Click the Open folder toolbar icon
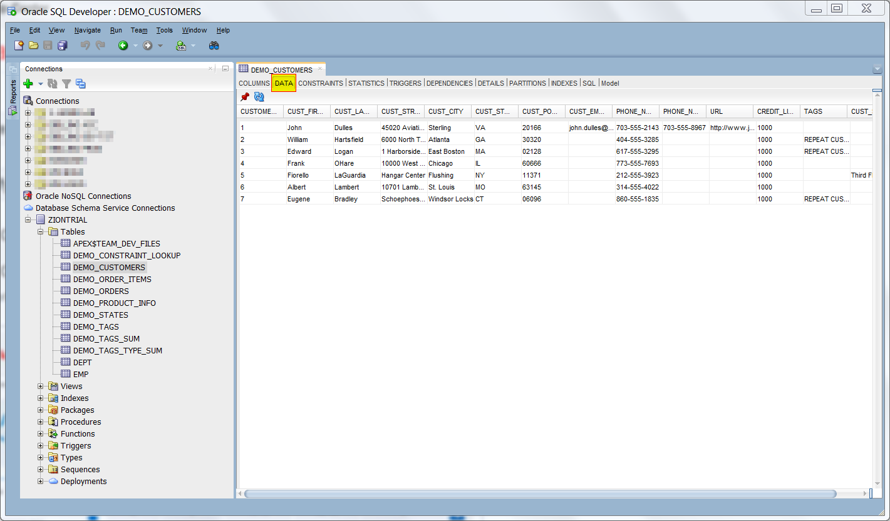The image size is (890, 521). 33,46
